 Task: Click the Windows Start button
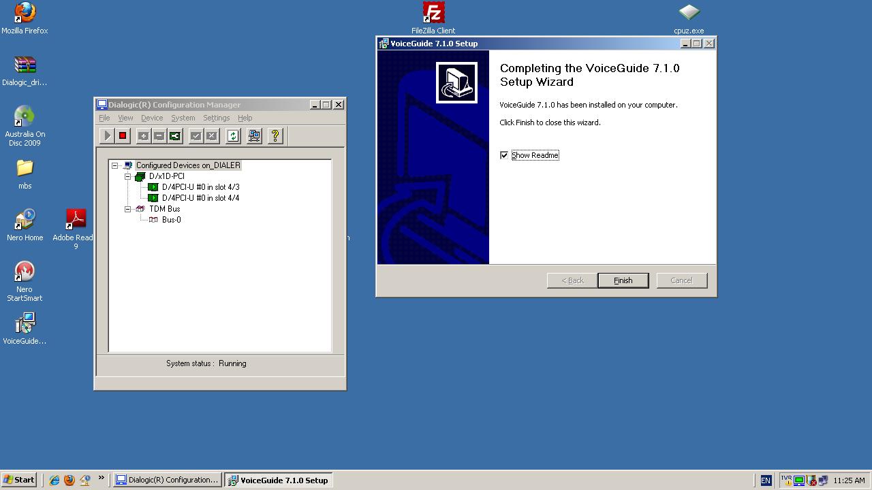point(19,480)
